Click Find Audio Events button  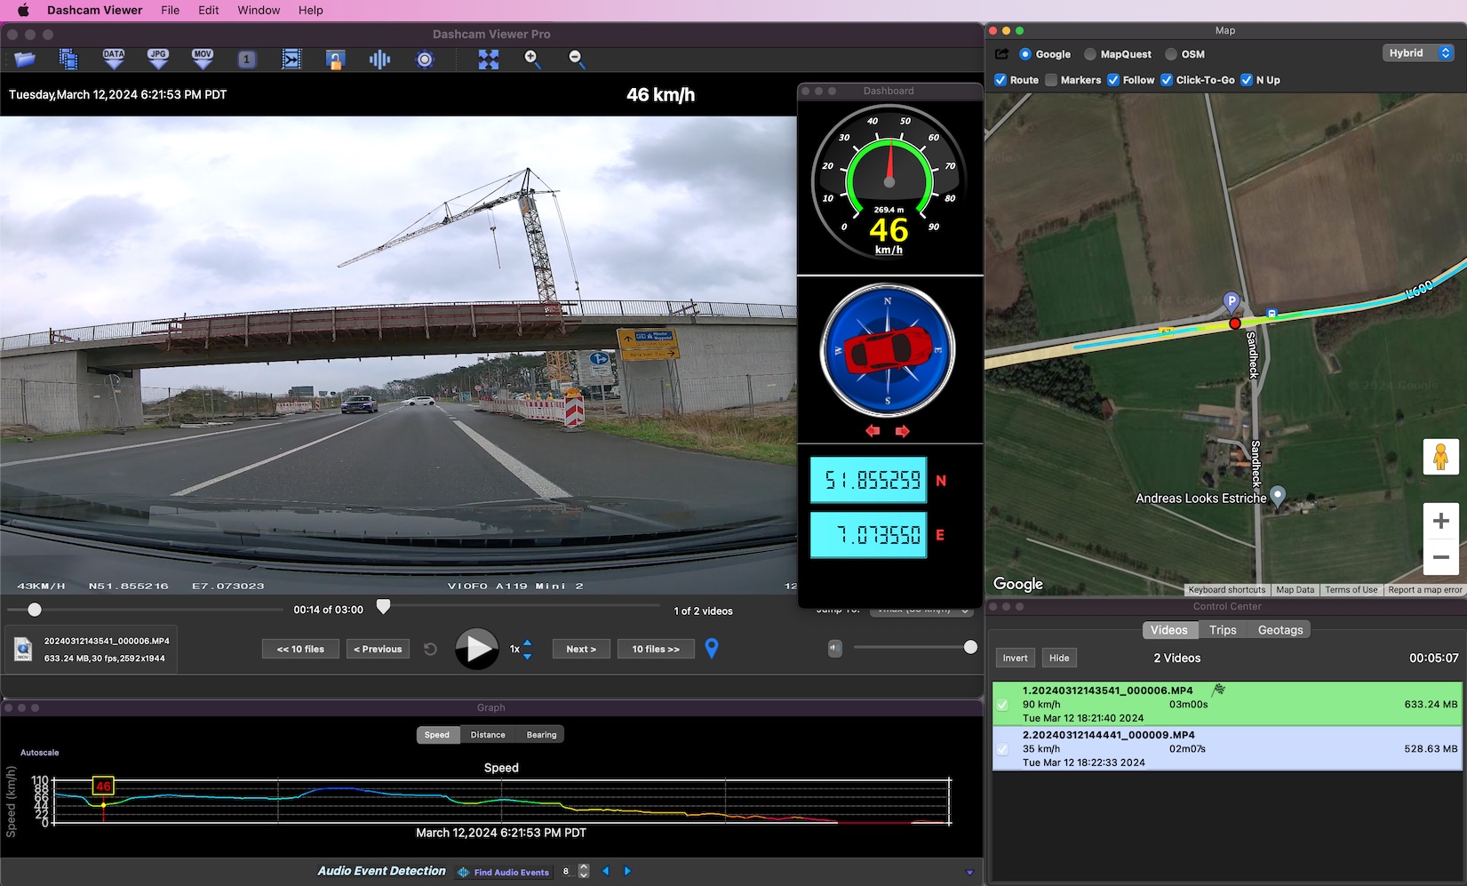[505, 873]
